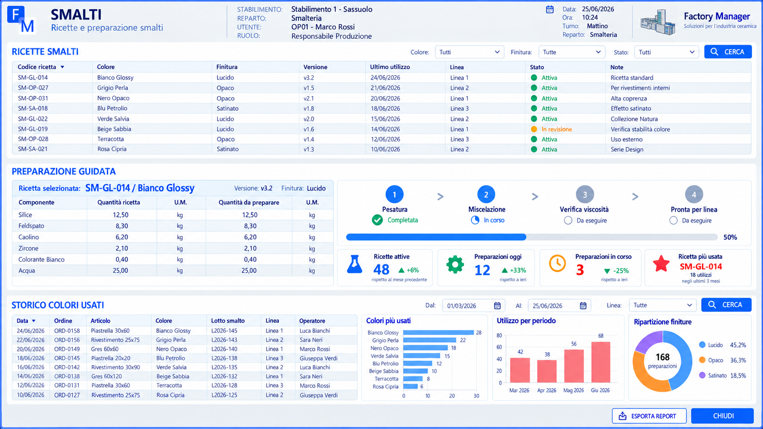The height and width of the screenshot is (429, 763).
Task: Click the flask icon in Ricette attive card
Action: pos(355,264)
